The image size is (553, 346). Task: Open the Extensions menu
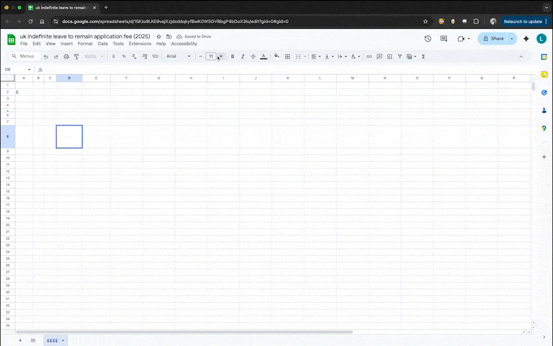(x=140, y=44)
